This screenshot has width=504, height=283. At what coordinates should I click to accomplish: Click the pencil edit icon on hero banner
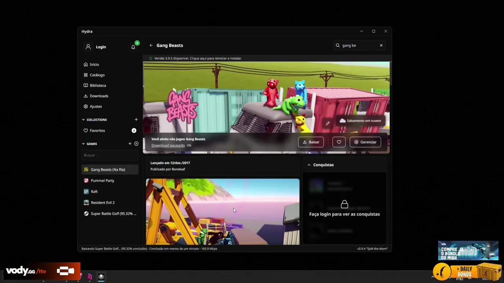pos(328,123)
